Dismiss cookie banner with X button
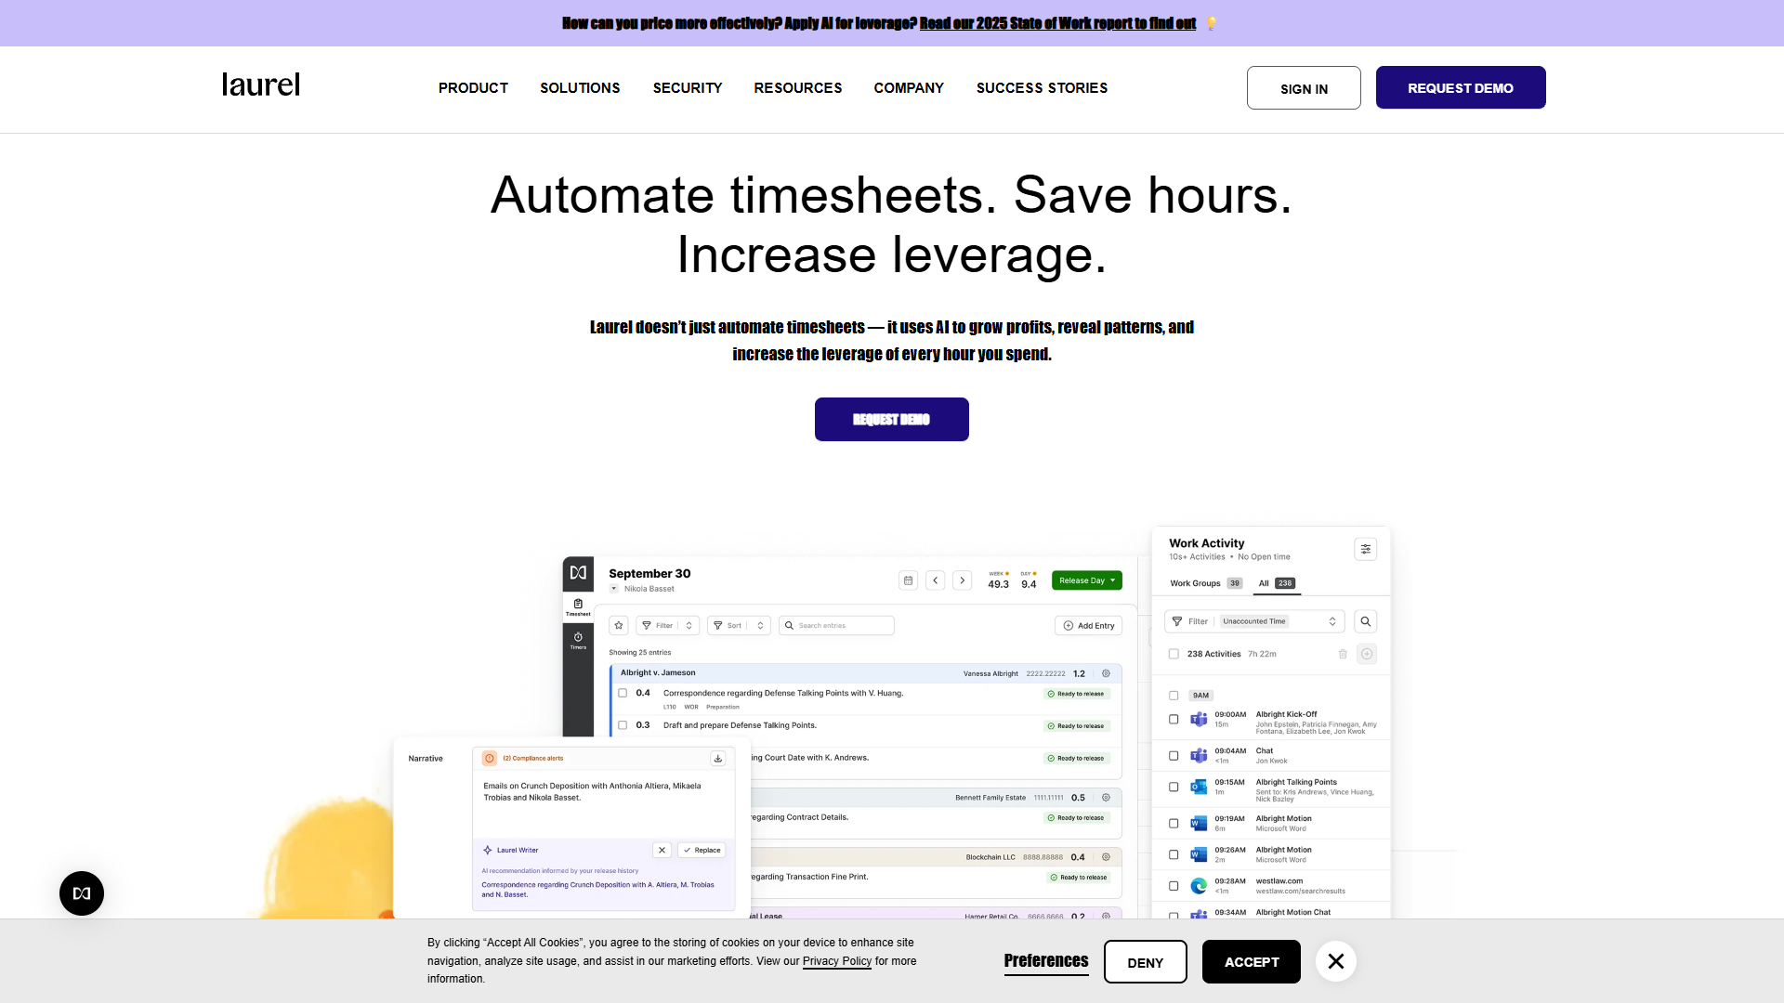Screen dimensions: 1784x1003 [x=1336, y=961]
